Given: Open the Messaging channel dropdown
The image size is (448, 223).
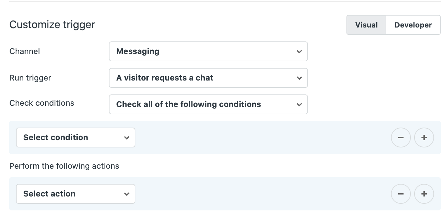Looking at the screenshot, I should [208, 51].
